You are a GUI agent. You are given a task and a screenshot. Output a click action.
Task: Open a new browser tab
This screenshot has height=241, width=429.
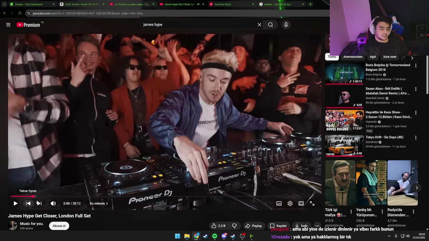tap(311, 4)
